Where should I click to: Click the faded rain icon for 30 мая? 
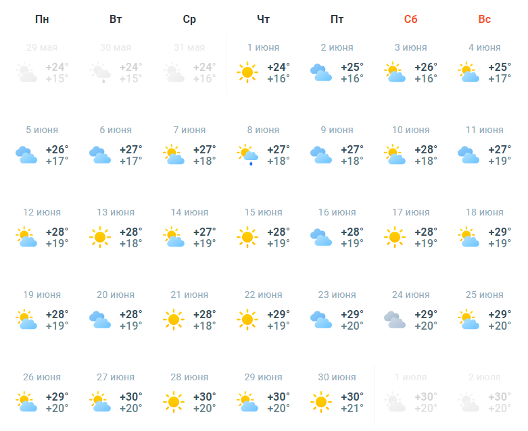coord(100,72)
